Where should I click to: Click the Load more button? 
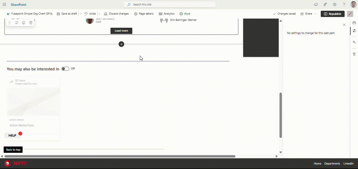click(x=121, y=31)
